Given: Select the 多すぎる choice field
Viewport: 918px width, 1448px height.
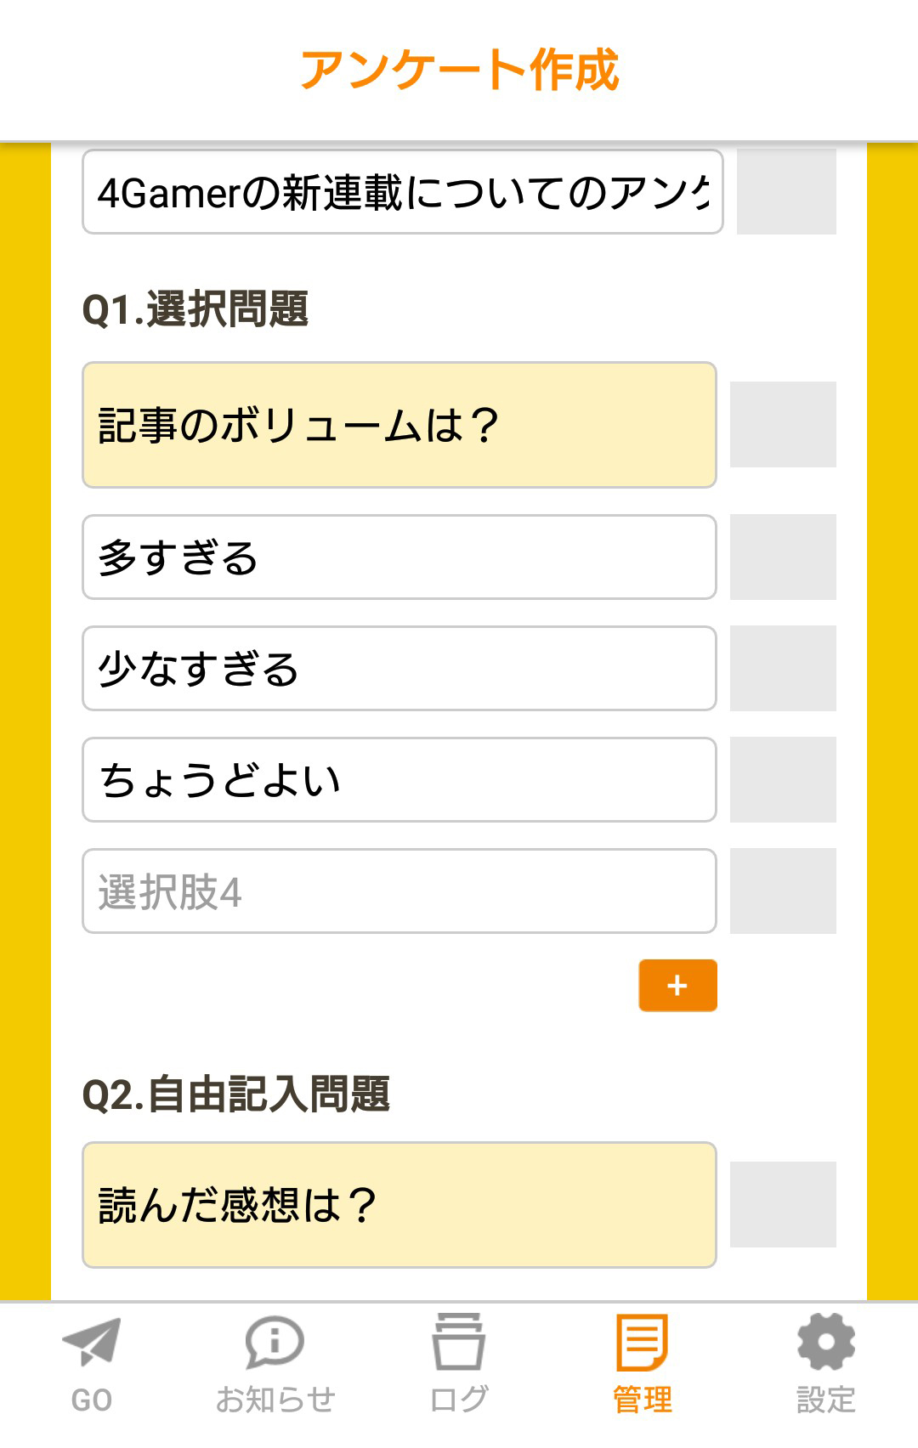Looking at the screenshot, I should click(x=399, y=557).
